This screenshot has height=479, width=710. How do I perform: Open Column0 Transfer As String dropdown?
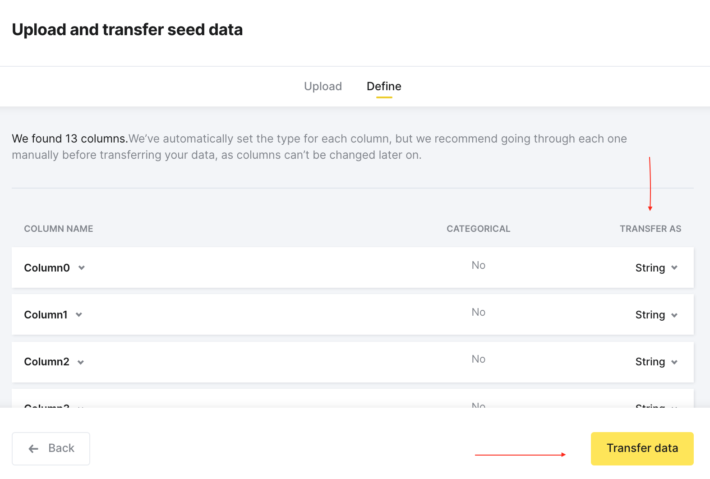[x=656, y=268]
